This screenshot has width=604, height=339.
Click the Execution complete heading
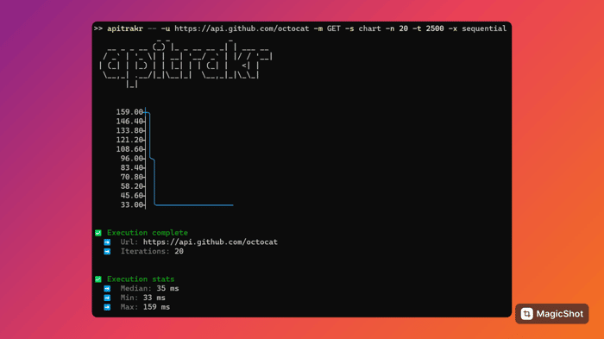148,233
